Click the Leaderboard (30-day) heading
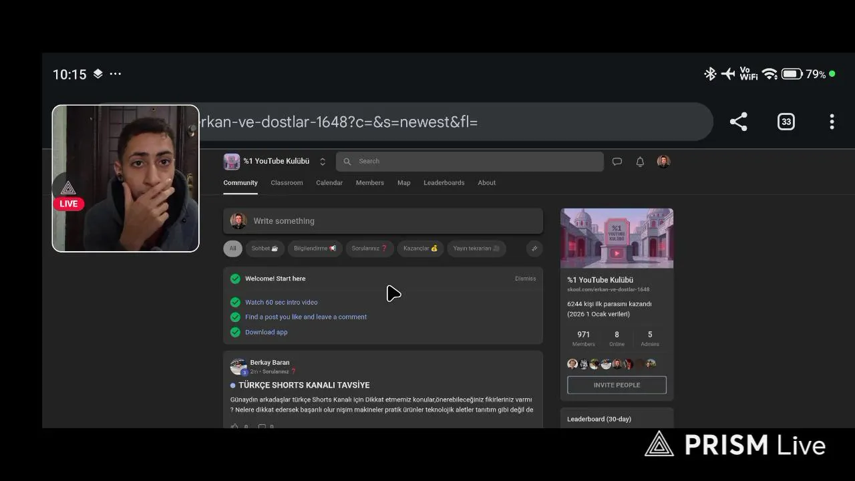This screenshot has width=855, height=481. click(x=599, y=419)
